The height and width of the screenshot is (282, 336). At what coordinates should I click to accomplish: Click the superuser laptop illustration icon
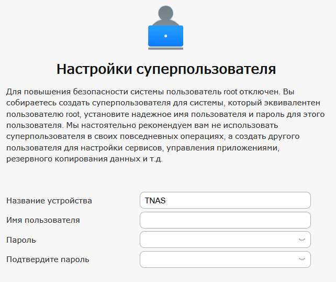pos(165,28)
